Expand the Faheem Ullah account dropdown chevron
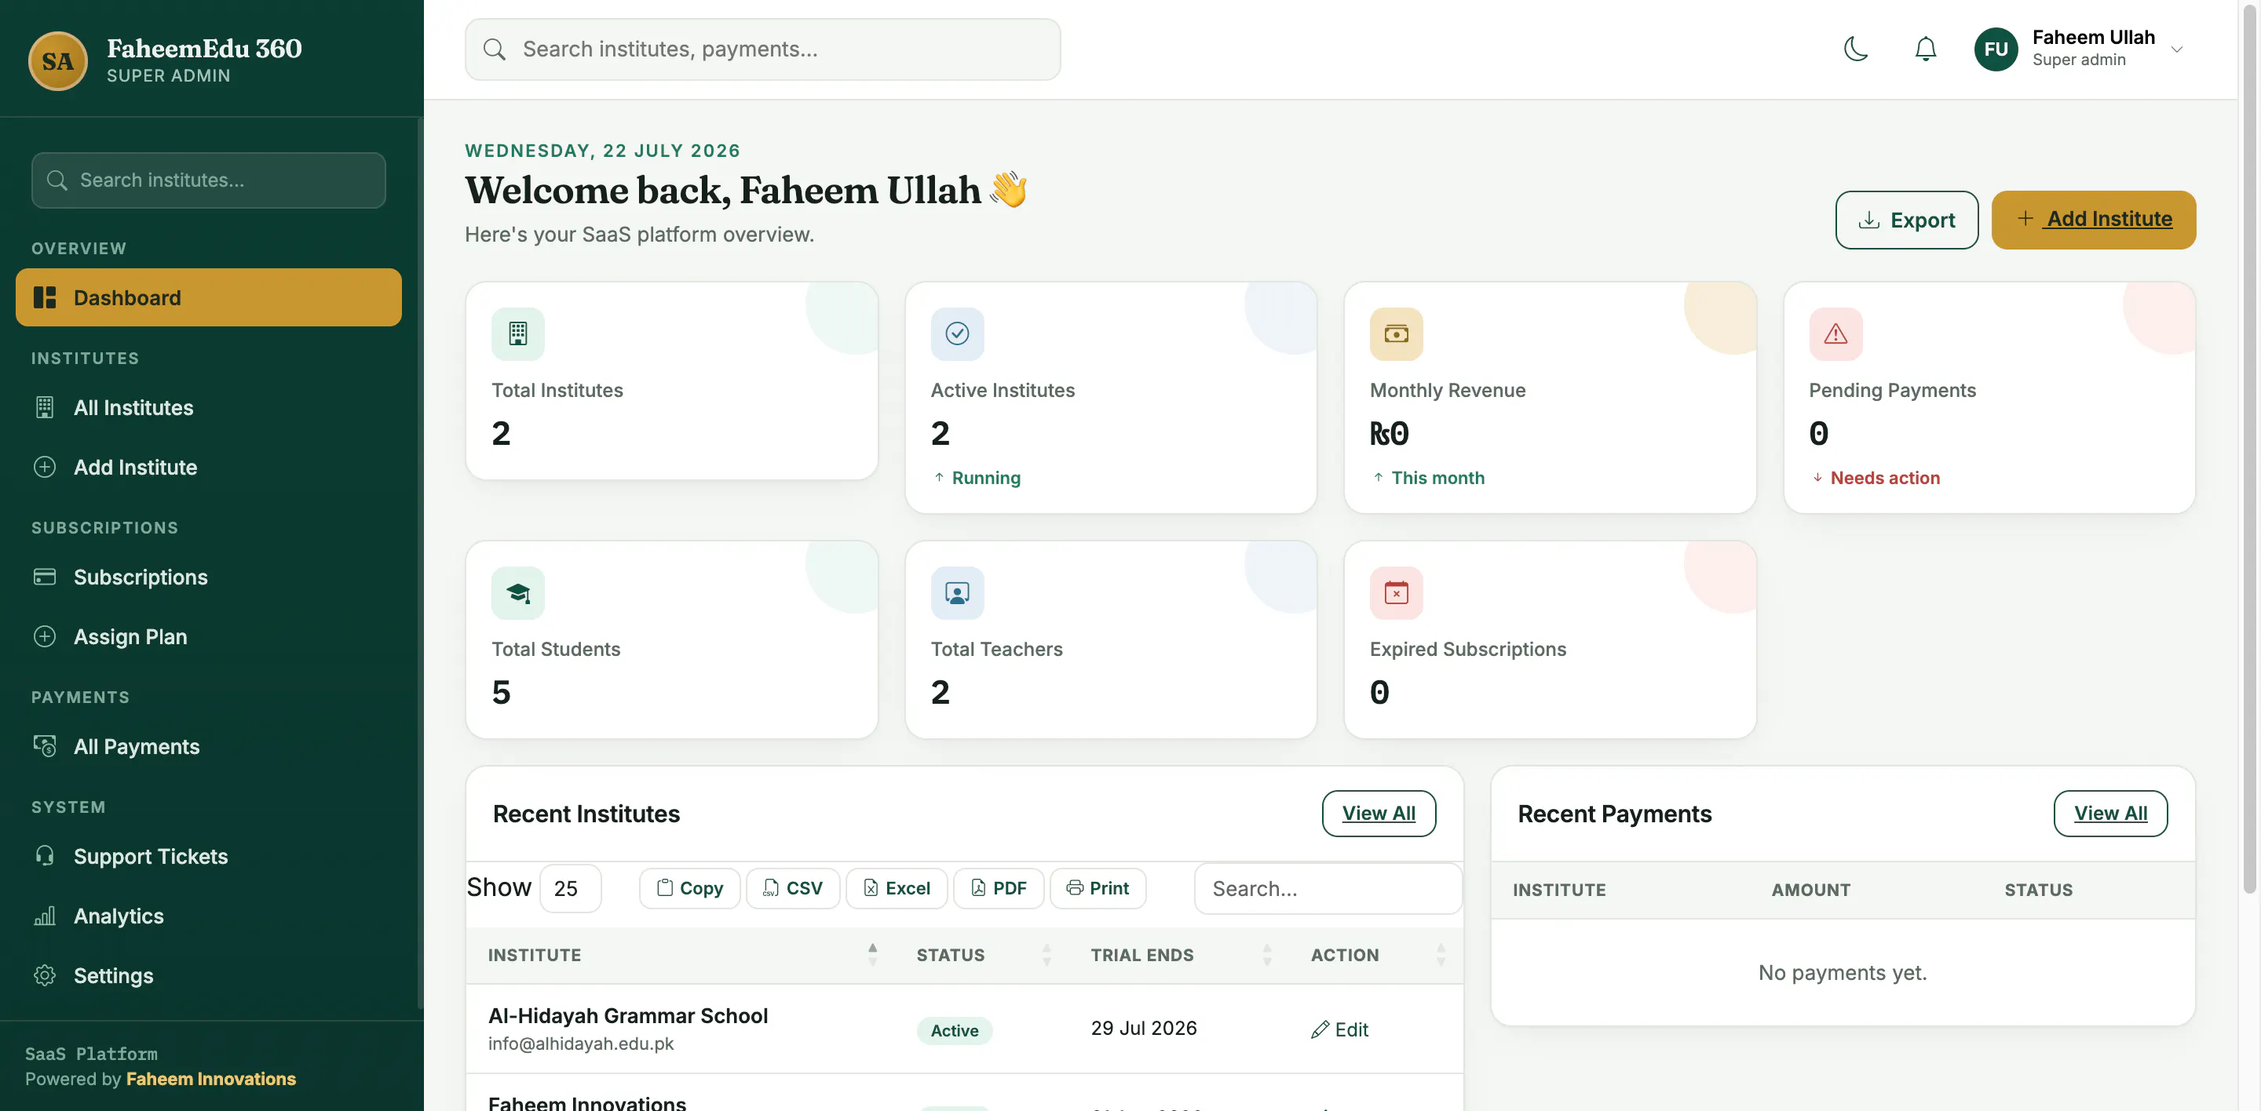 pos(2177,49)
